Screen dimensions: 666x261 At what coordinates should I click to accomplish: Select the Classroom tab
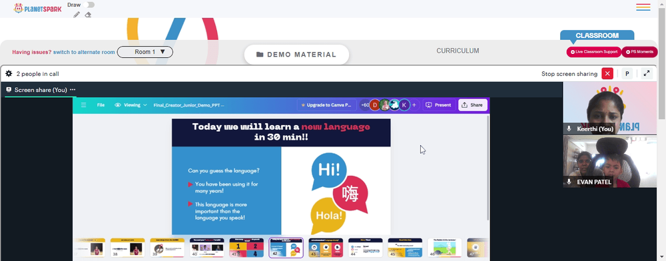tap(597, 36)
